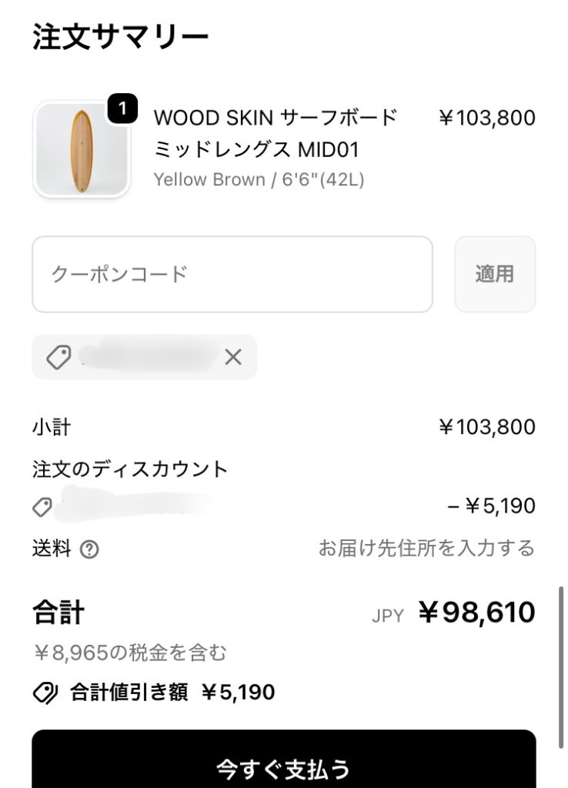Focus the クーポンコード input field
Image resolution: width=568 pixels, height=788 pixels.
(232, 274)
